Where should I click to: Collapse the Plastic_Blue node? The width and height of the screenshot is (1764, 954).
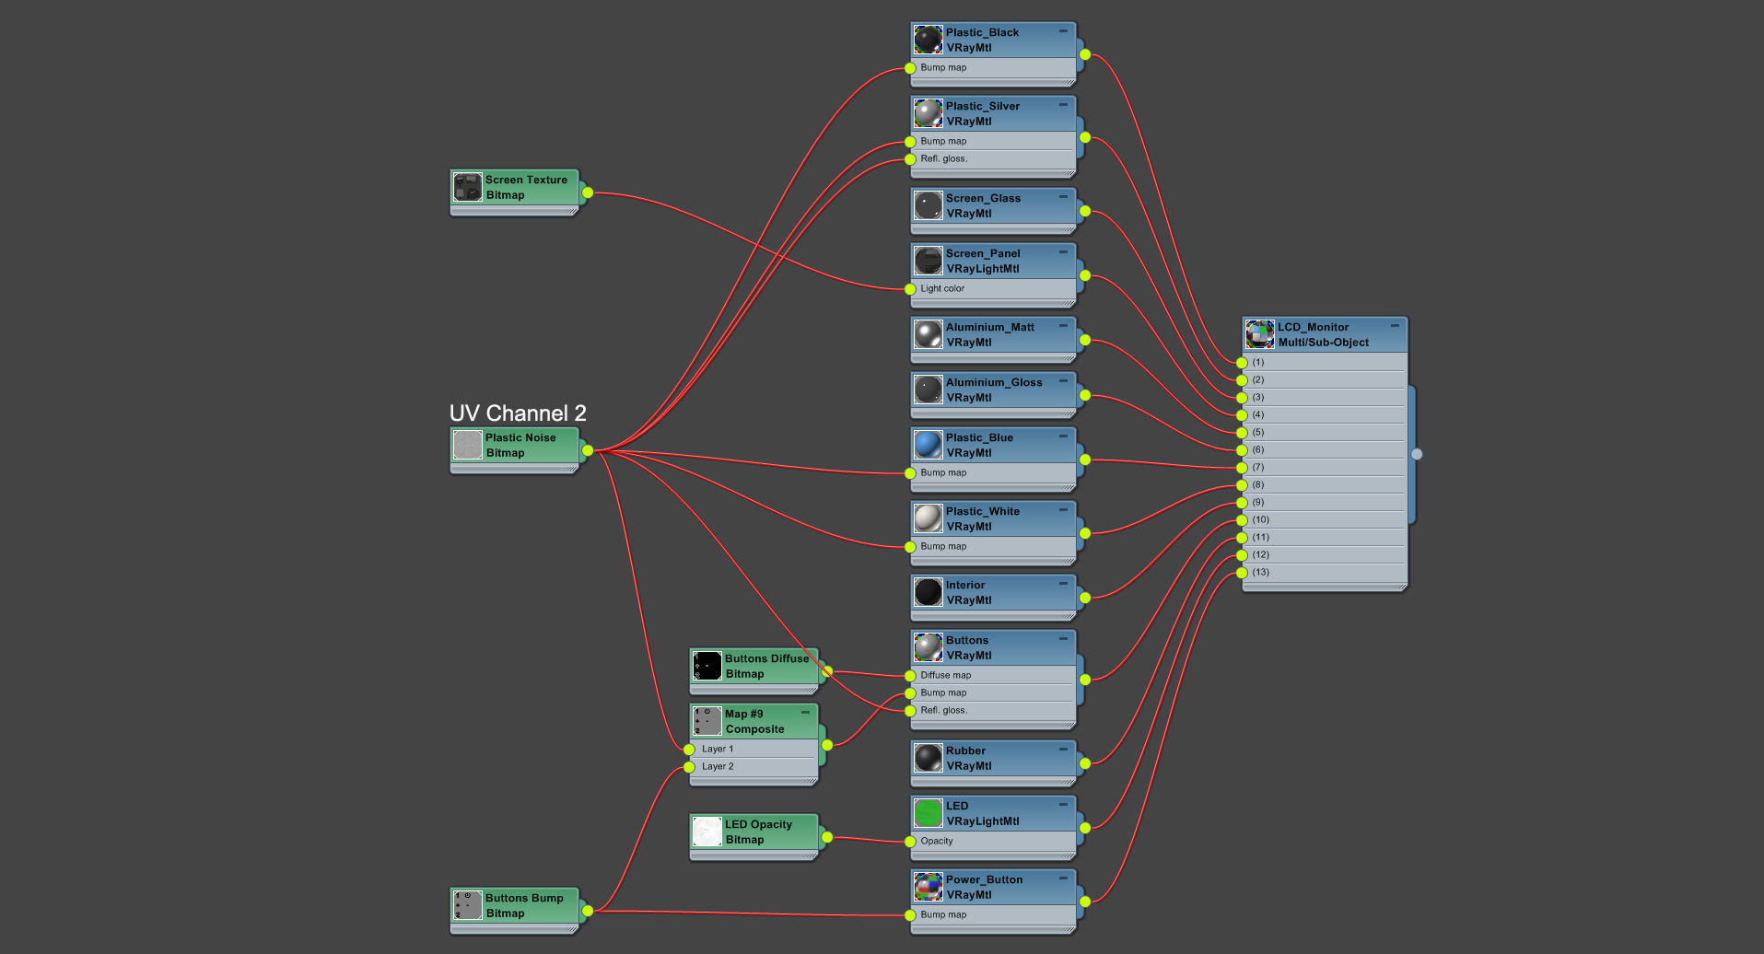pyautogui.click(x=1063, y=436)
